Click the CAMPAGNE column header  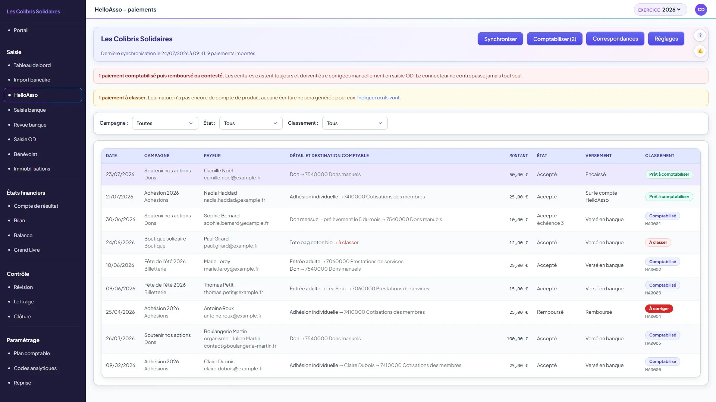coord(157,156)
